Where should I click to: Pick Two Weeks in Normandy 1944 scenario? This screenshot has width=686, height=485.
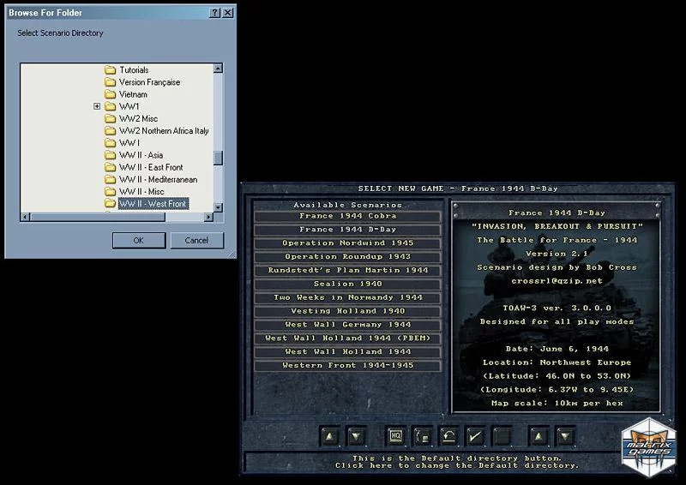[x=348, y=297]
